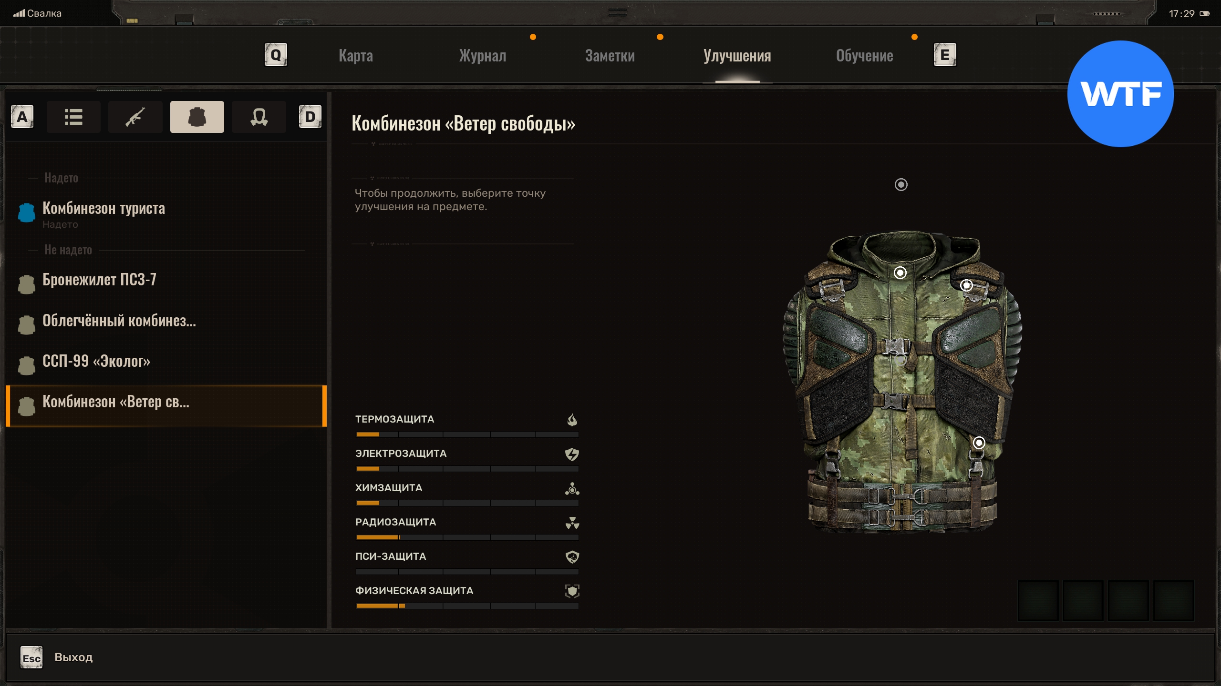This screenshot has width=1221, height=686.
Task: Select the shoulder strap upgrade point
Action: pos(966,285)
